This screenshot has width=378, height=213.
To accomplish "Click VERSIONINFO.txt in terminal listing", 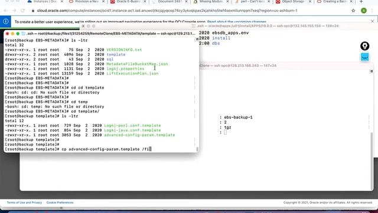I will click(x=124, y=50).
